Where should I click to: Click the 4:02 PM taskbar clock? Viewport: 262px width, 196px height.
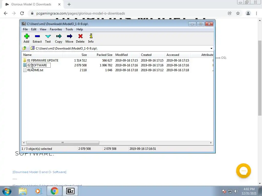click(x=249, y=189)
